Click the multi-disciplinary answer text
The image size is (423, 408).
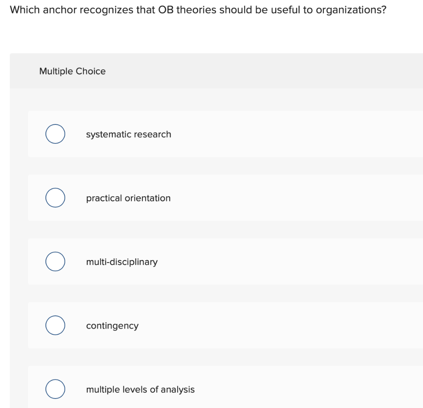point(122,262)
